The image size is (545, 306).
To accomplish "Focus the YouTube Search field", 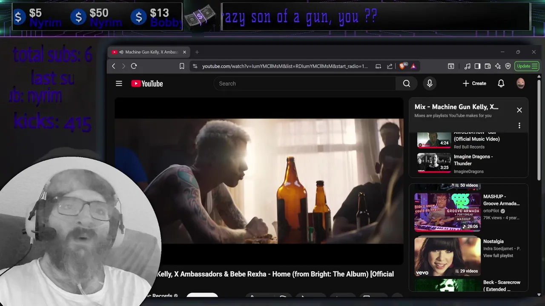I will click(305, 84).
